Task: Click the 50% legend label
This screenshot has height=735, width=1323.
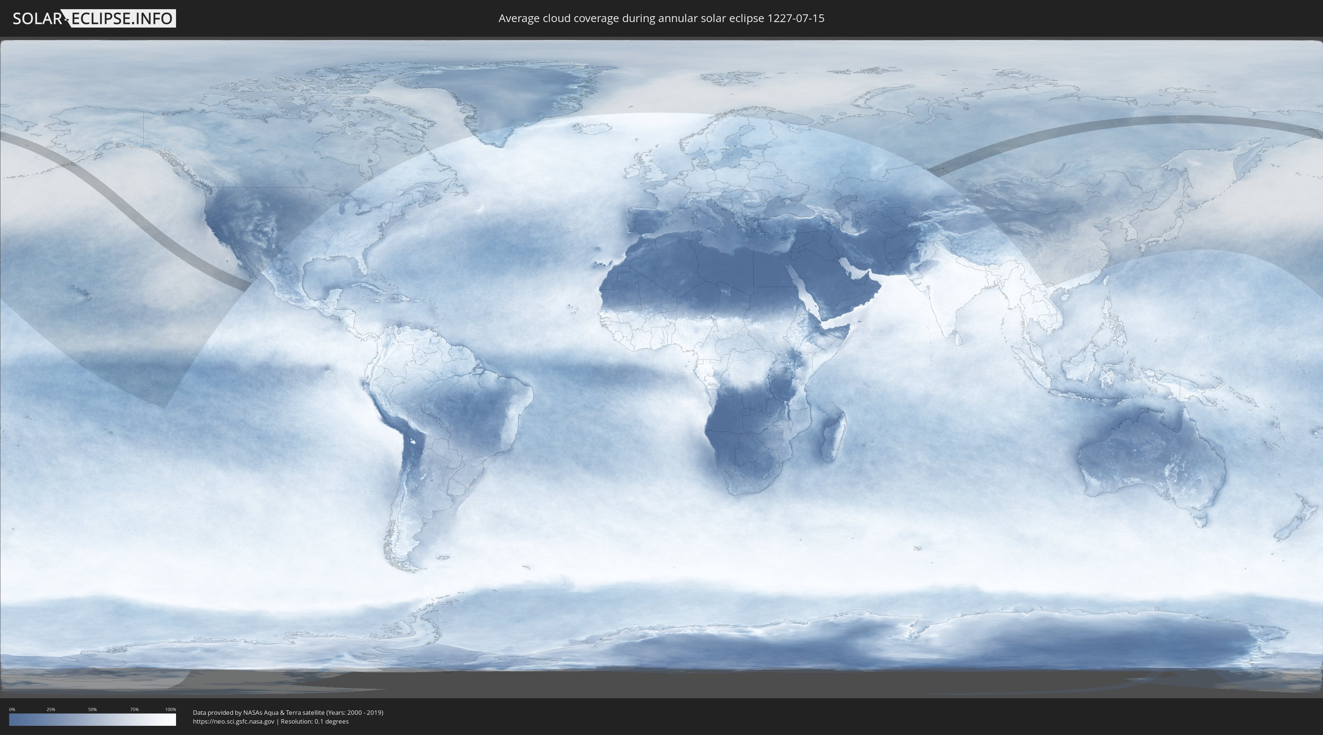Action: pos(93,709)
